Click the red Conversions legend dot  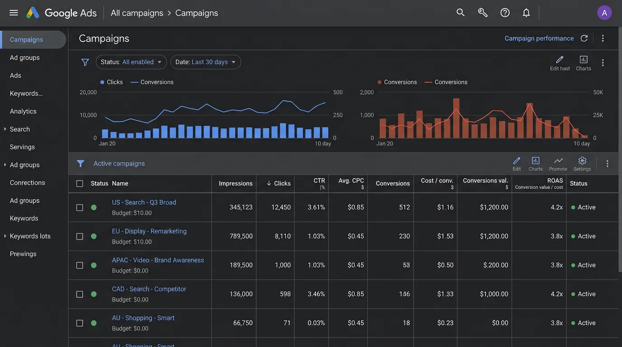pyautogui.click(x=379, y=82)
